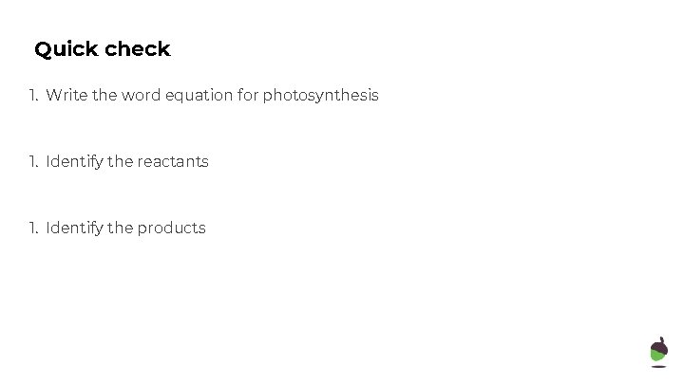Click the word 'equation' in the first question

199,96
